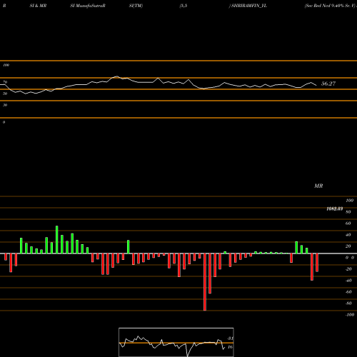This screenshot has height=357, width=357.
Task: Click the 'Sec Red Ncd 9.40% Sr. V' text
Action: click(330, 6)
